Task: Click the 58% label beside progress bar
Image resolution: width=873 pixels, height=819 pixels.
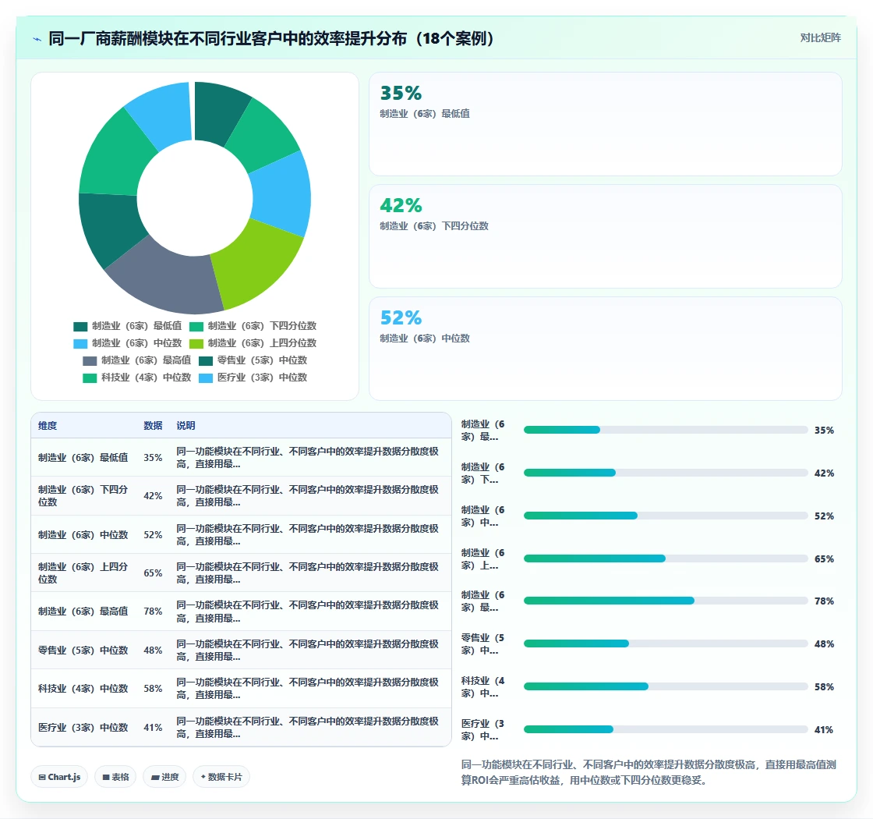Action: point(824,687)
